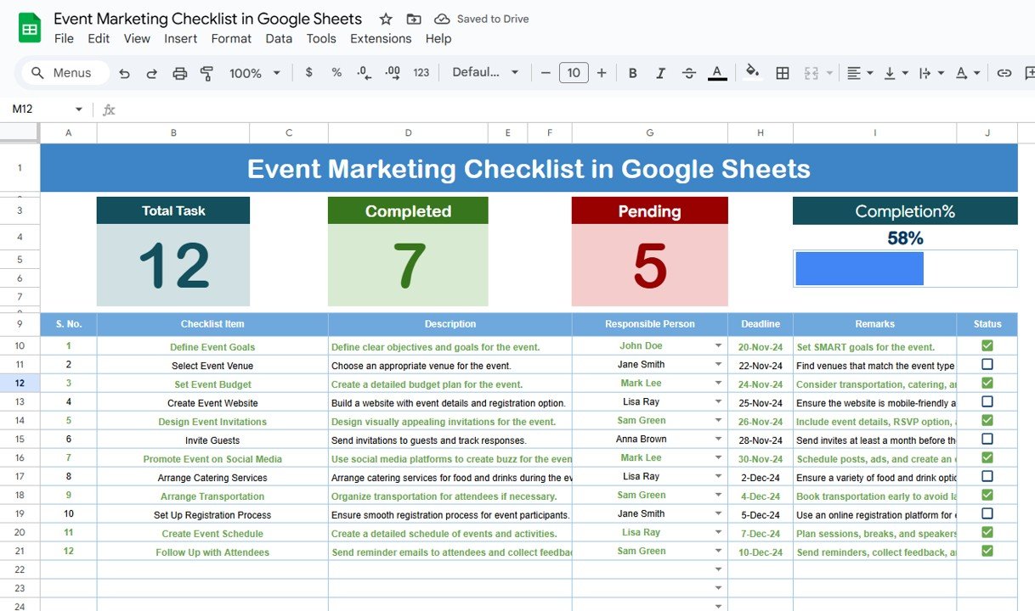The image size is (1035, 611).
Task: Check status for Select Event Venue
Action: pos(987,364)
